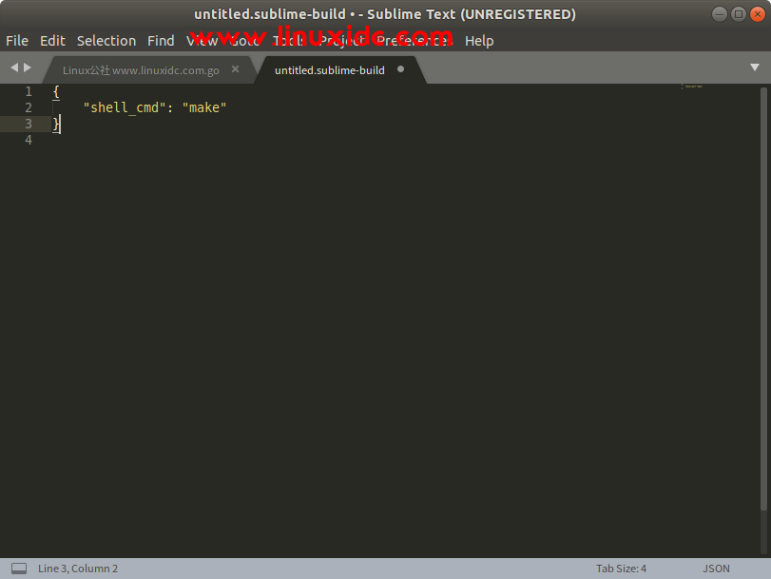Click the opening brace on line 1
The height and width of the screenshot is (579, 771).
tap(56, 92)
